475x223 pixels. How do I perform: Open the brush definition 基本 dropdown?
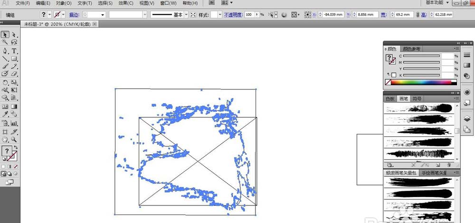[x=186, y=15]
